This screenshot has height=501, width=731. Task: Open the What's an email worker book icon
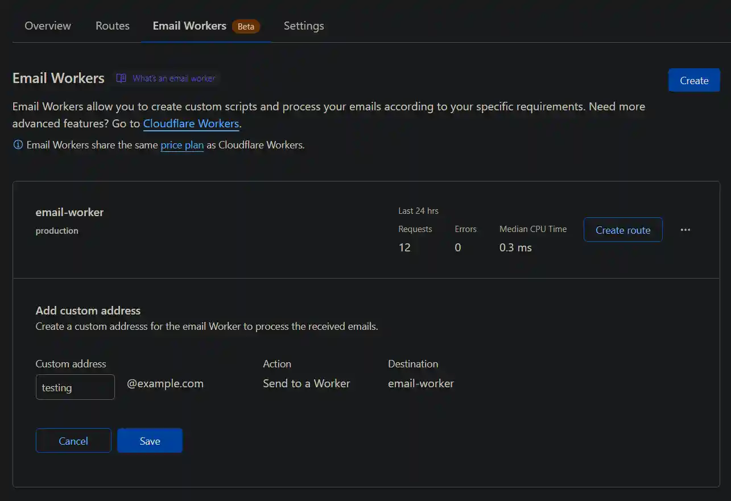tap(121, 78)
